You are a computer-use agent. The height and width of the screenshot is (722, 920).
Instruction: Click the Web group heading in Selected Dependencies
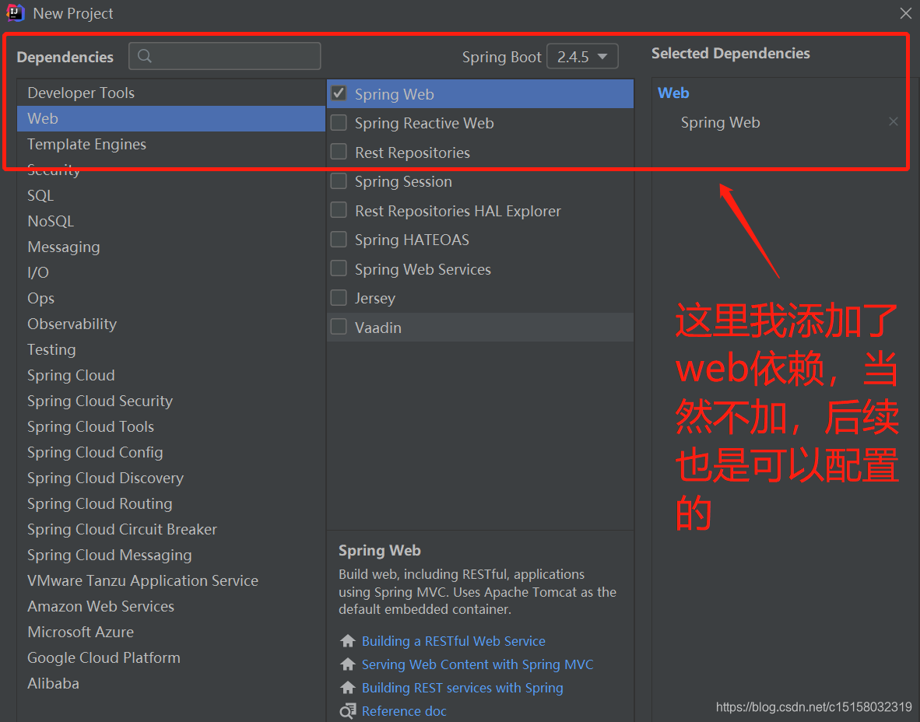click(x=673, y=93)
